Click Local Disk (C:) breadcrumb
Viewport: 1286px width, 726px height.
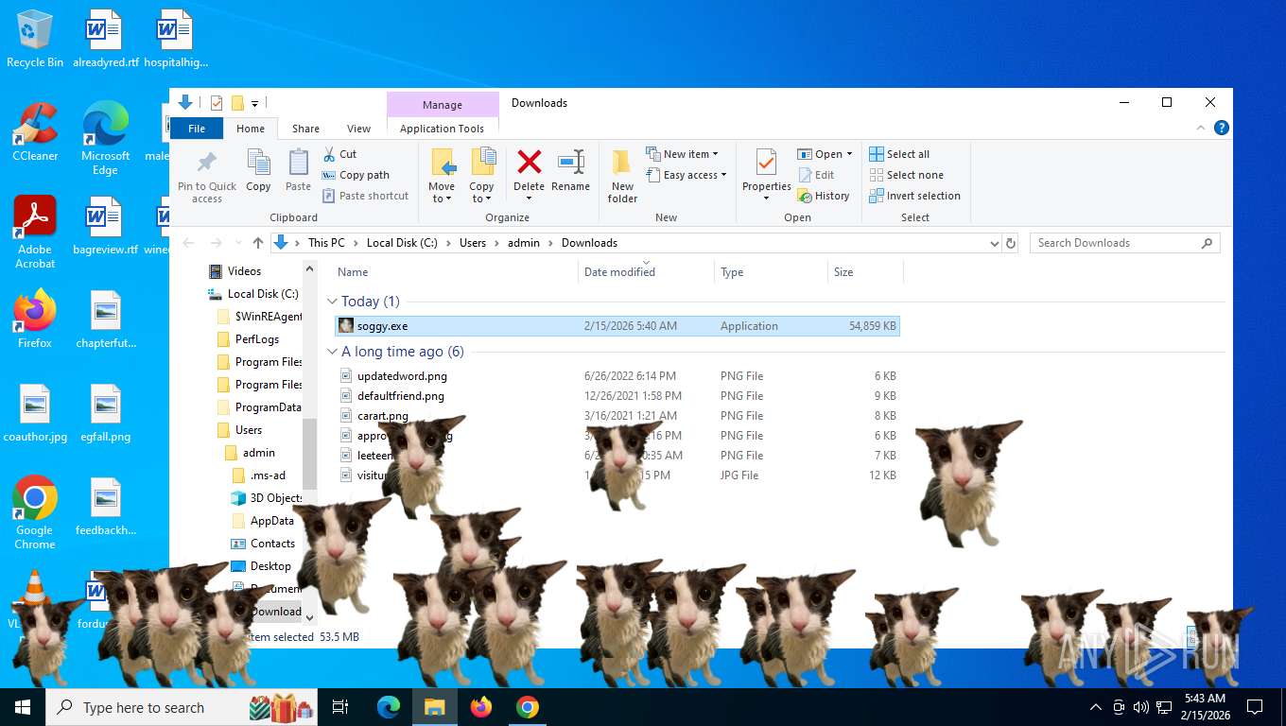pos(402,243)
